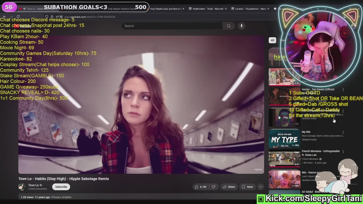Open options for Hozier - Too Sweet
Screen dimensions: 363x204
tap(343, 90)
